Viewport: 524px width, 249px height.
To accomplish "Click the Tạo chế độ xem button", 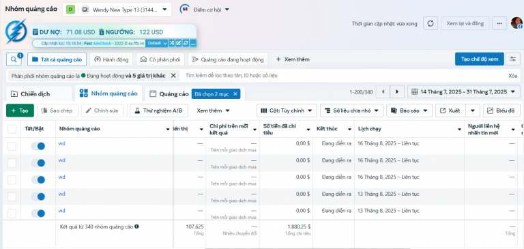I will (480, 59).
